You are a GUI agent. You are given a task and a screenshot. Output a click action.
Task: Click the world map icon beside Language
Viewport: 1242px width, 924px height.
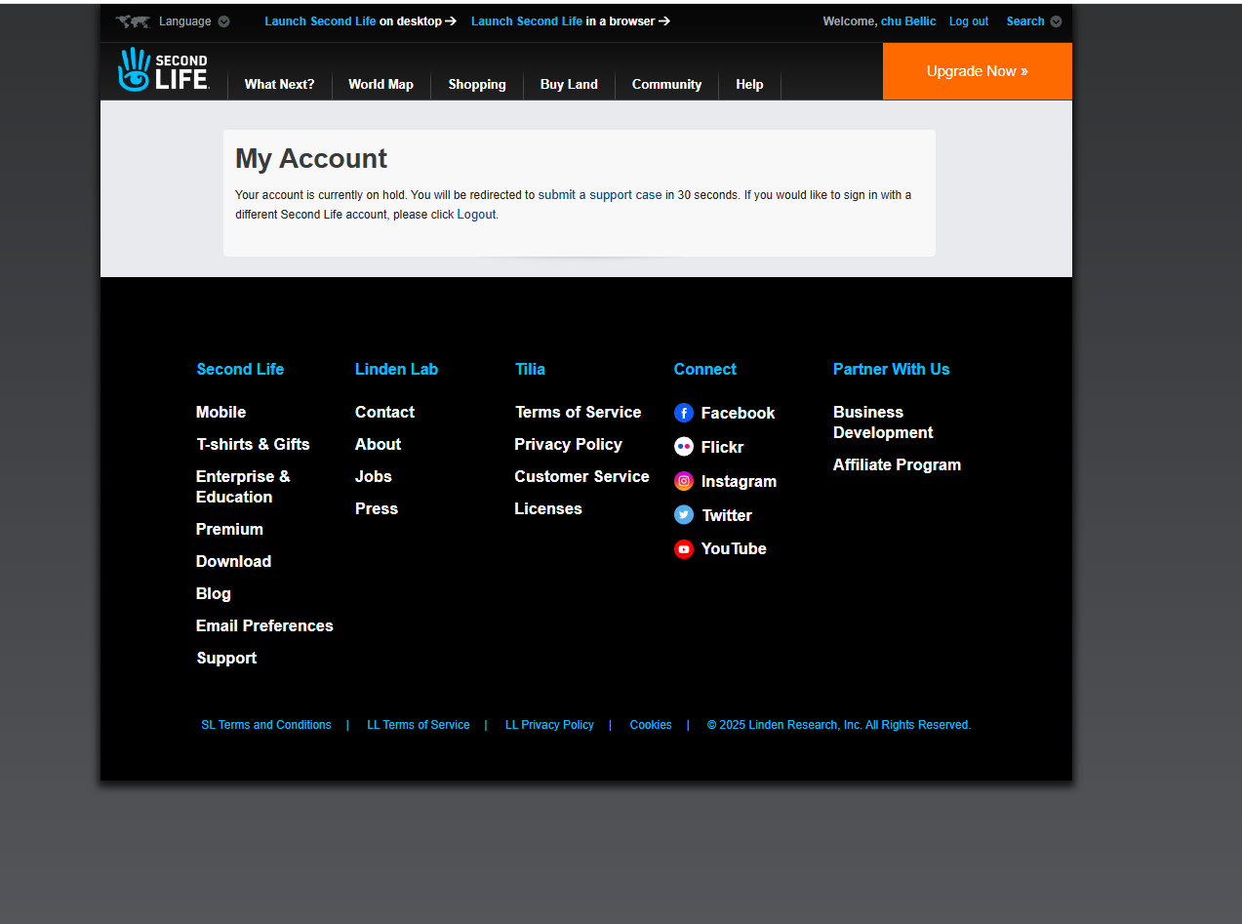132,21
